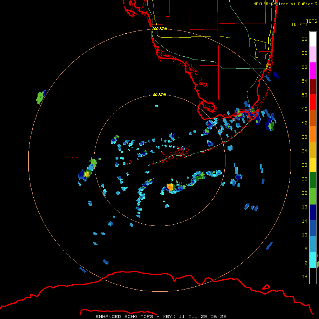The image size is (319, 319).
Task: Click the light green legend swatch
Action: [x=313, y=196]
